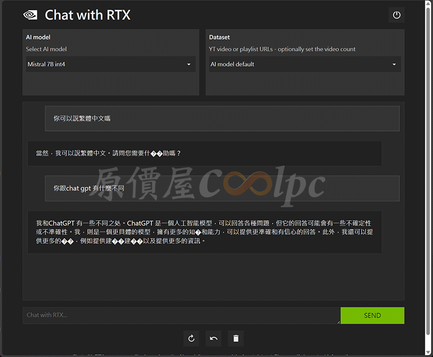The width and height of the screenshot is (433, 357).
Task: Click the Select AI model label
Action: (47, 49)
